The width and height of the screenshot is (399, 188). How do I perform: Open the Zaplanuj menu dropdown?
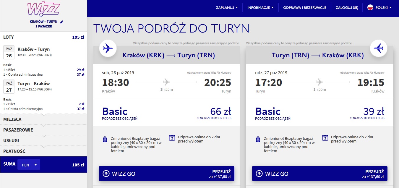(x=227, y=8)
